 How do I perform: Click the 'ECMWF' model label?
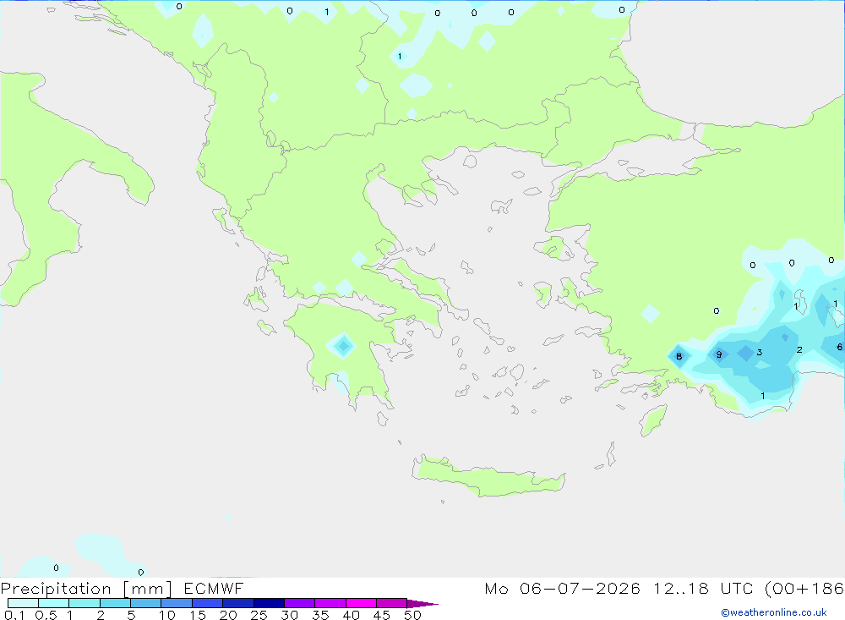214,588
